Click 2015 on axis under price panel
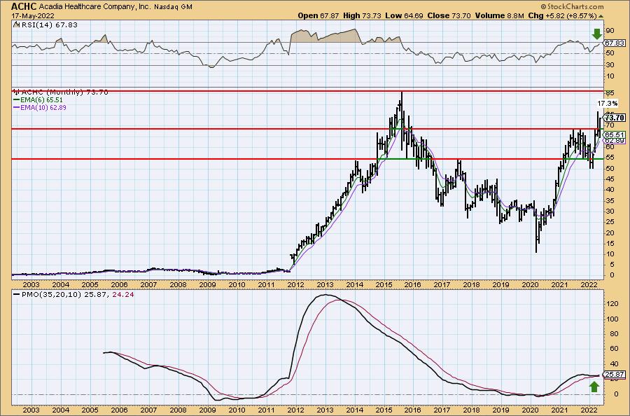 (384, 285)
